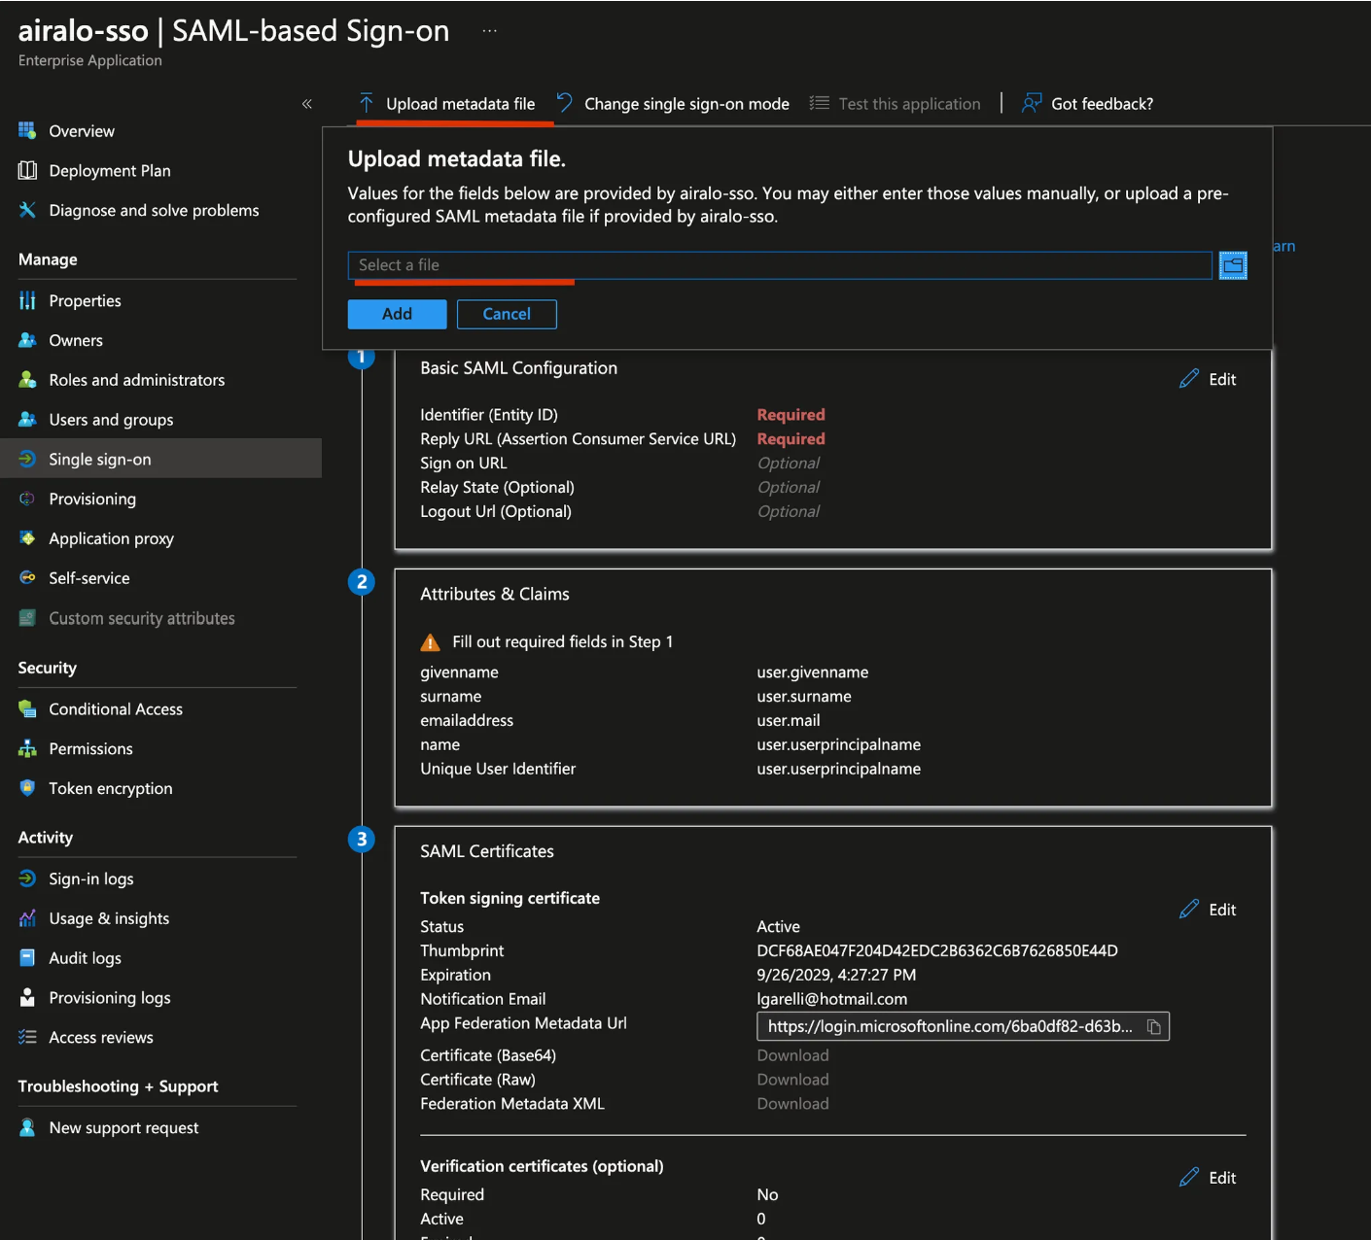Image resolution: width=1371 pixels, height=1240 pixels.
Task: Click Reply URL (Assertion Consumer Service URL) label
Action: point(578,439)
